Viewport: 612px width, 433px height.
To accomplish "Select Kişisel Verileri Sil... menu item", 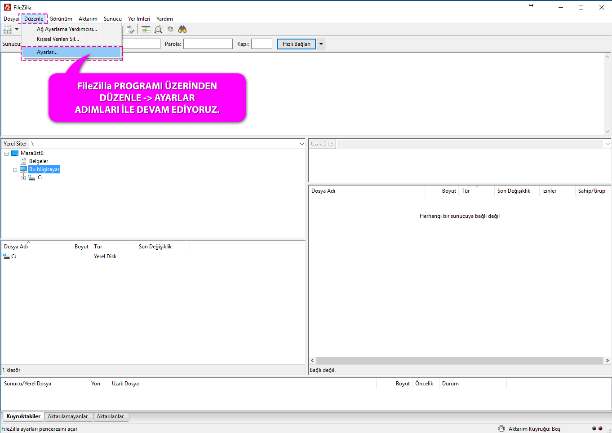I will [58, 39].
